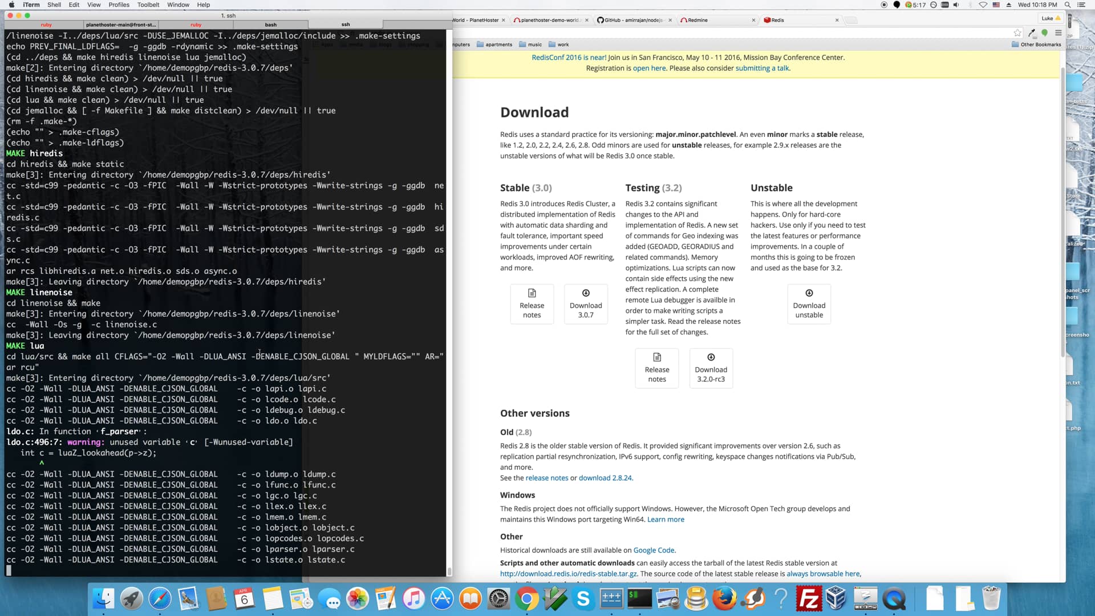1095x616 pixels.
Task: Open redis-stable.tar.gz download URL
Action: 569,574
